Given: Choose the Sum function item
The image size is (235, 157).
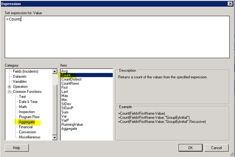Looking at the screenshot, I should pos(65,112).
